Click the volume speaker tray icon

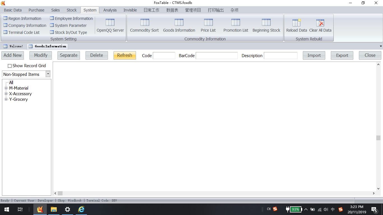pos(326,209)
